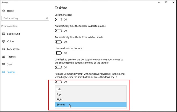Click the Themes brush icon
Viewport: 177px width, 112px height.
tap(4, 57)
